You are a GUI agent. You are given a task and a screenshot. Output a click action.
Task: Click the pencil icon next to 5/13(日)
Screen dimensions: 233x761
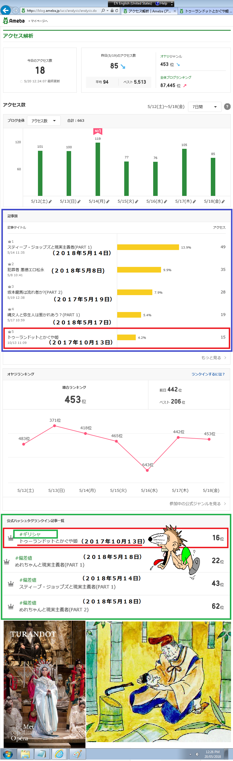[79, 202]
